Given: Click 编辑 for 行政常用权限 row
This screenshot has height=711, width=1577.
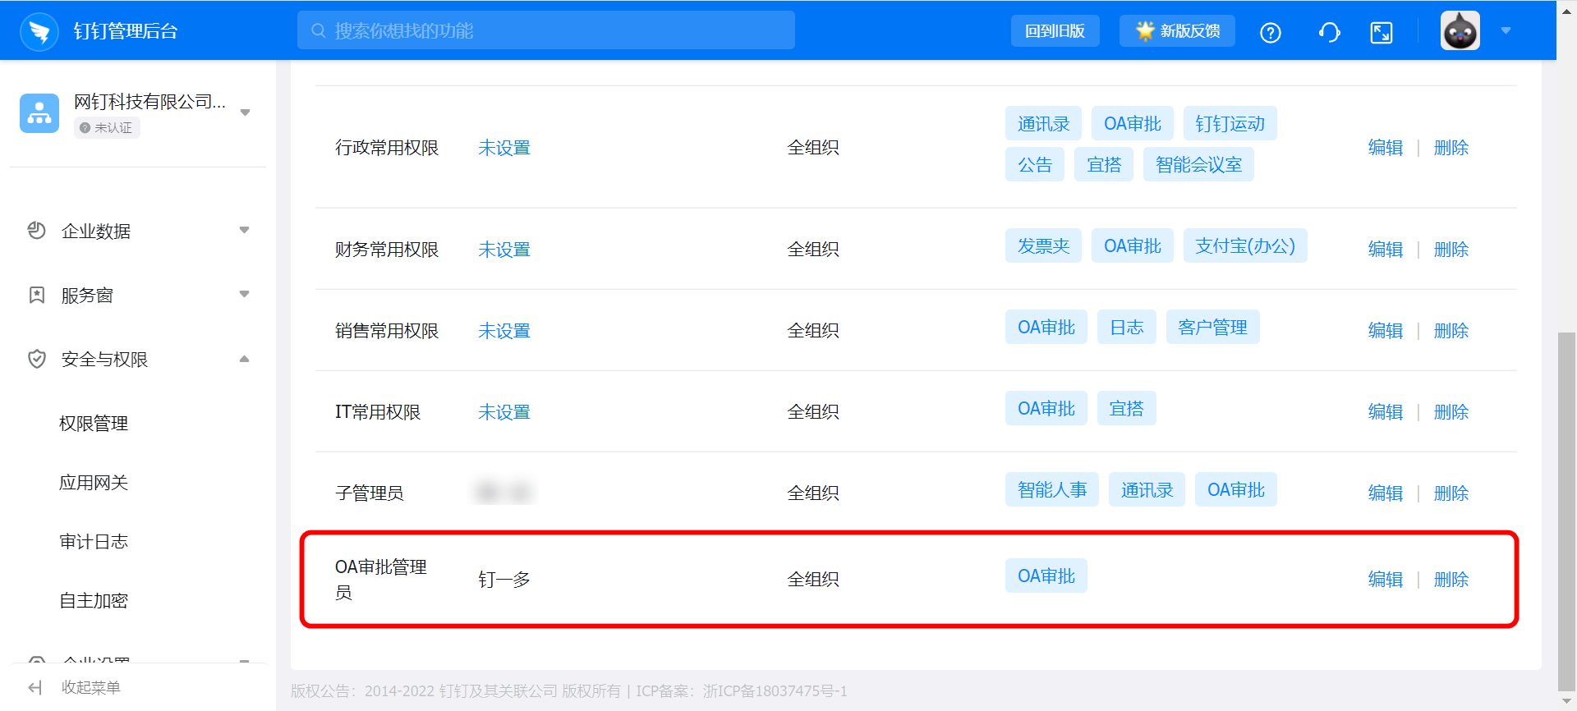Looking at the screenshot, I should (x=1386, y=148).
